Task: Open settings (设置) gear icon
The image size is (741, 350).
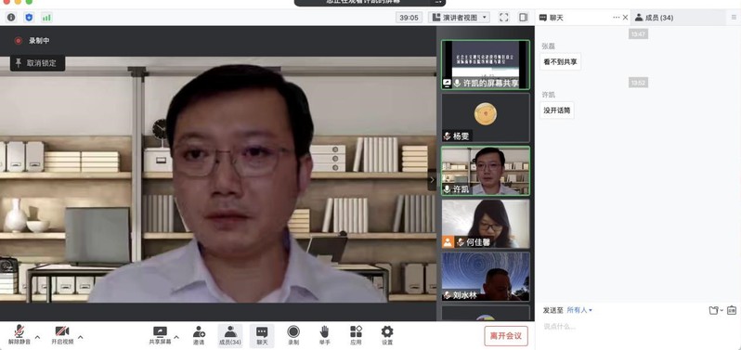Action: (387, 335)
